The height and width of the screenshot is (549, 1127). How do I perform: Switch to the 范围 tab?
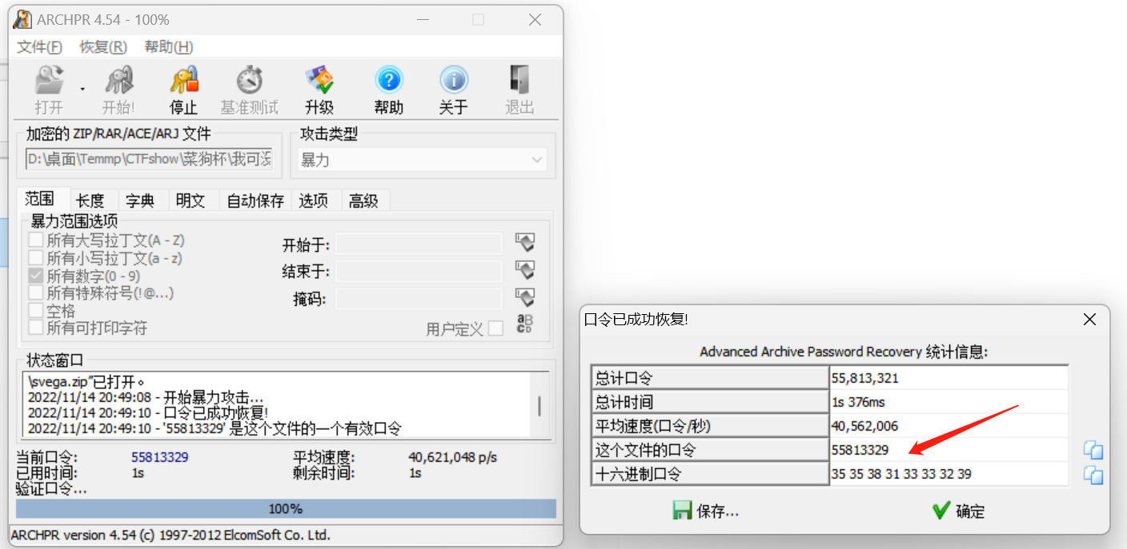pyautogui.click(x=39, y=200)
